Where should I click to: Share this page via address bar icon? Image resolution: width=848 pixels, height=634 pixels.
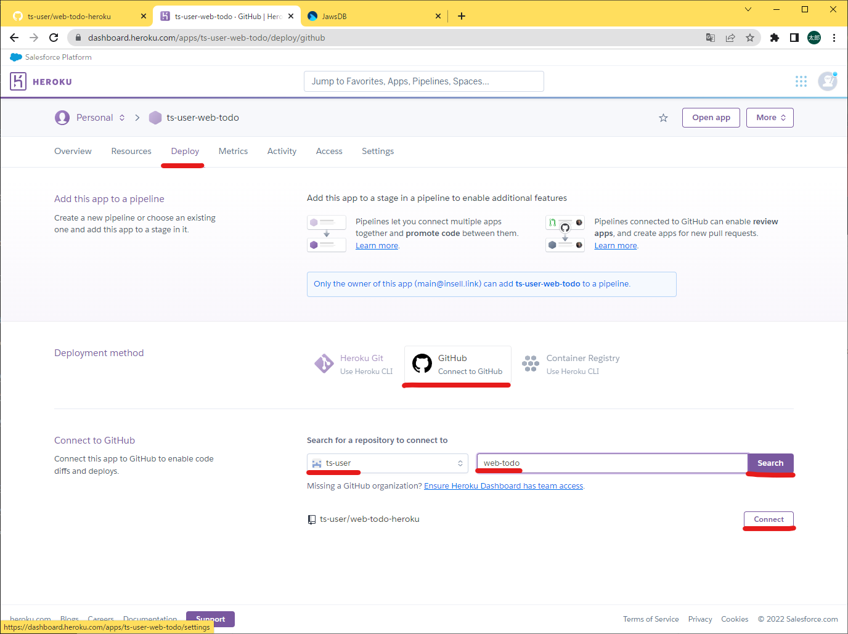point(730,38)
